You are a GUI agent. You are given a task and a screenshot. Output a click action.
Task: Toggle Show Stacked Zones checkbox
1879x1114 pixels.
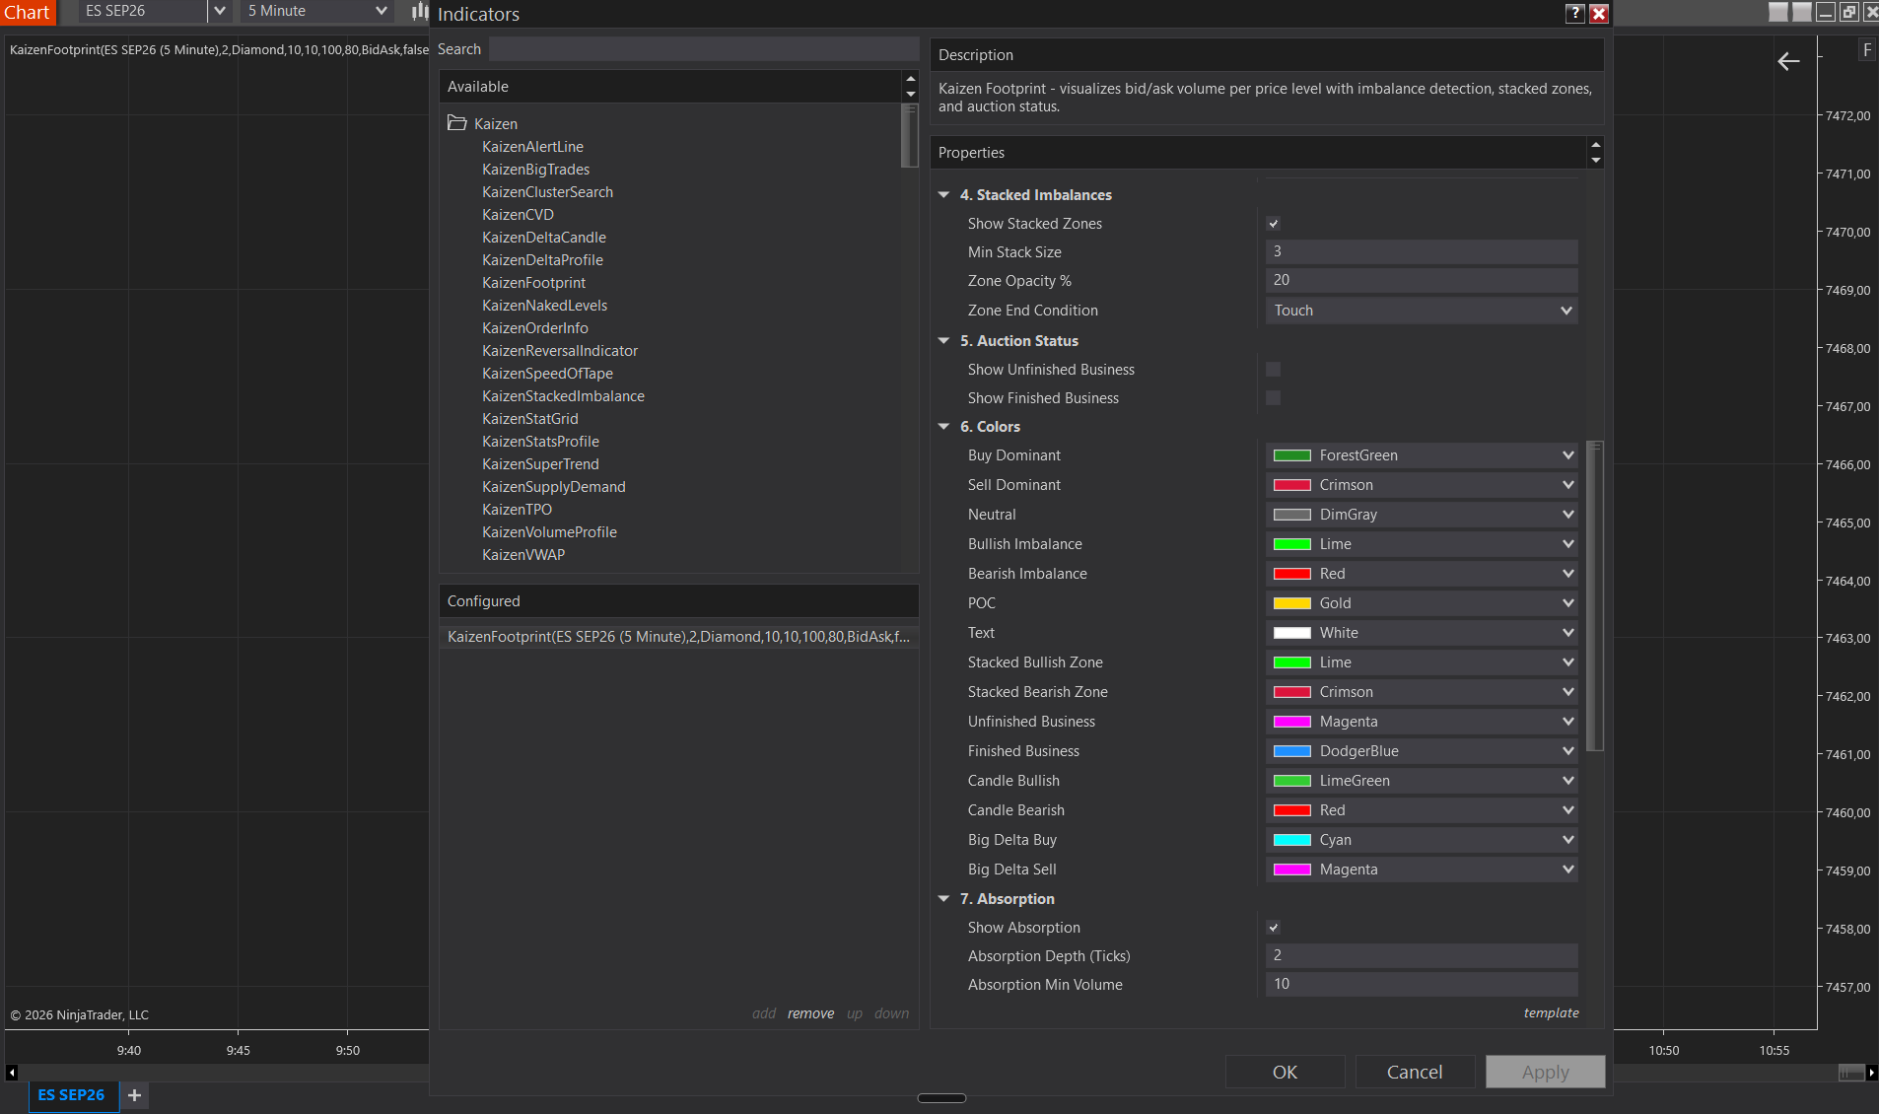point(1273,224)
